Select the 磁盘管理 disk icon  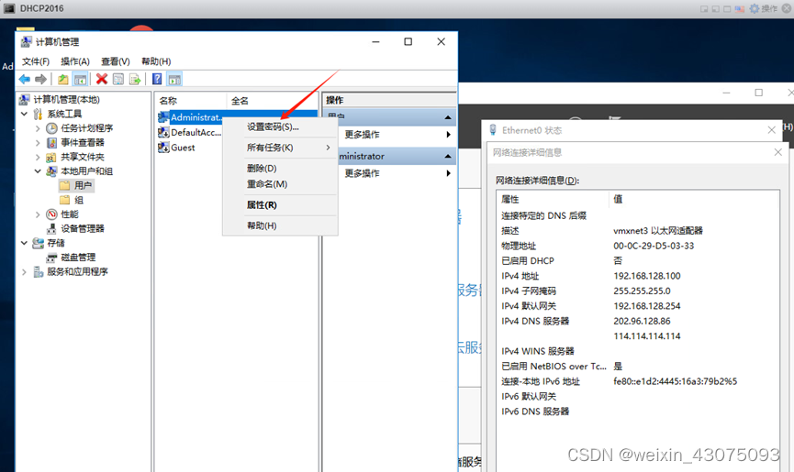(x=51, y=258)
